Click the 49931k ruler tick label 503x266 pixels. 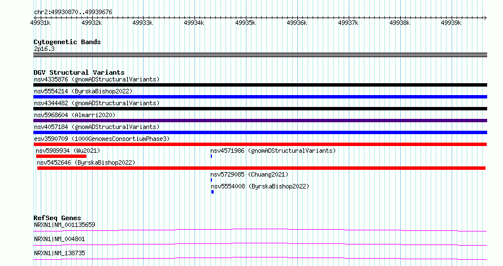click(x=40, y=23)
